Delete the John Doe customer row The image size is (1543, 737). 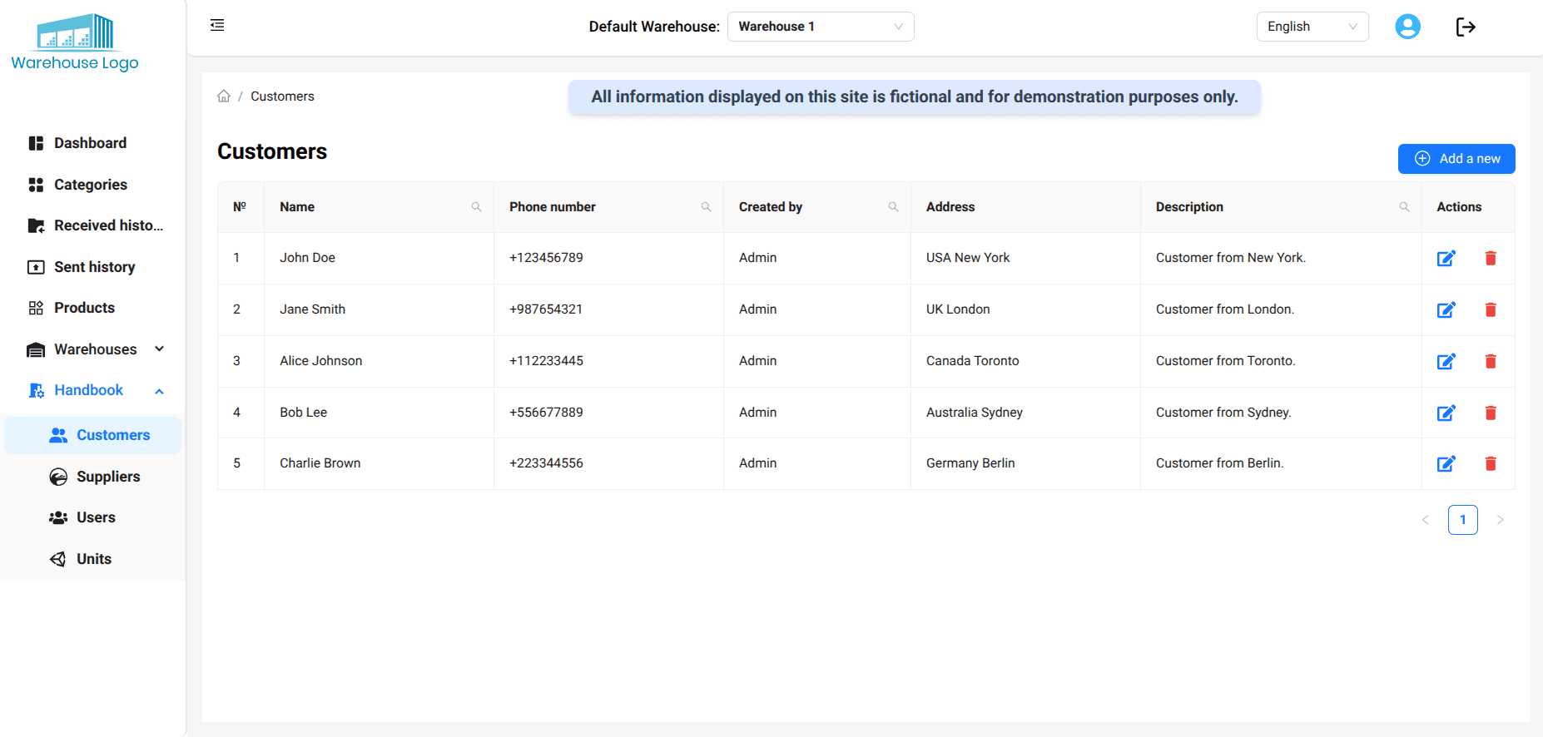(x=1491, y=258)
